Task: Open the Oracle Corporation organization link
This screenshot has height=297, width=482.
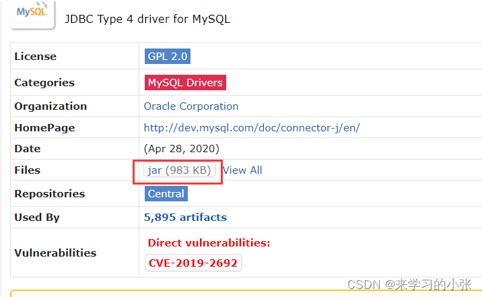Action: coord(191,106)
